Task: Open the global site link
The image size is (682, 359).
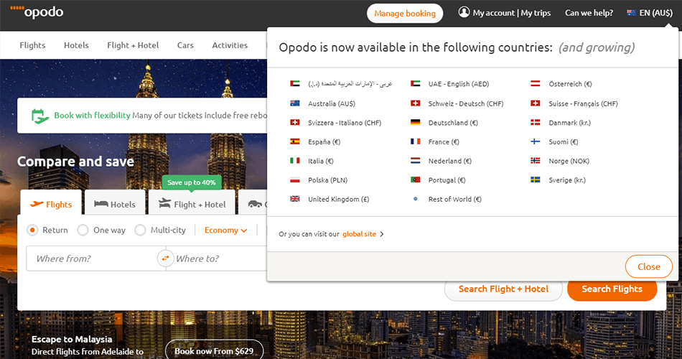Action: pyautogui.click(x=359, y=234)
